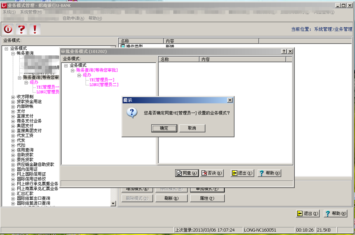Expand the 贷款资金用途 node
This screenshot has height=235, width=355.
(13, 102)
